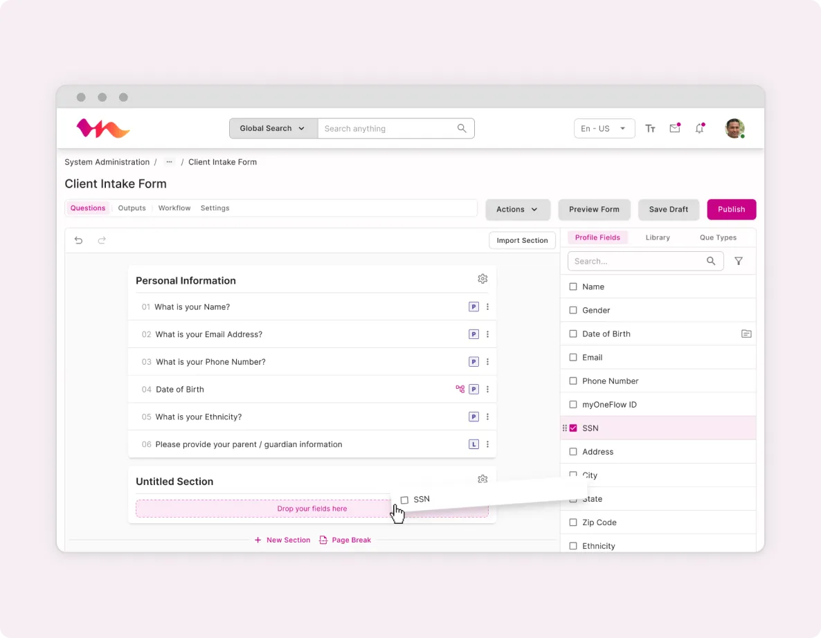The image size is (821, 638).
Task: Click the Publish button
Action: (731, 210)
